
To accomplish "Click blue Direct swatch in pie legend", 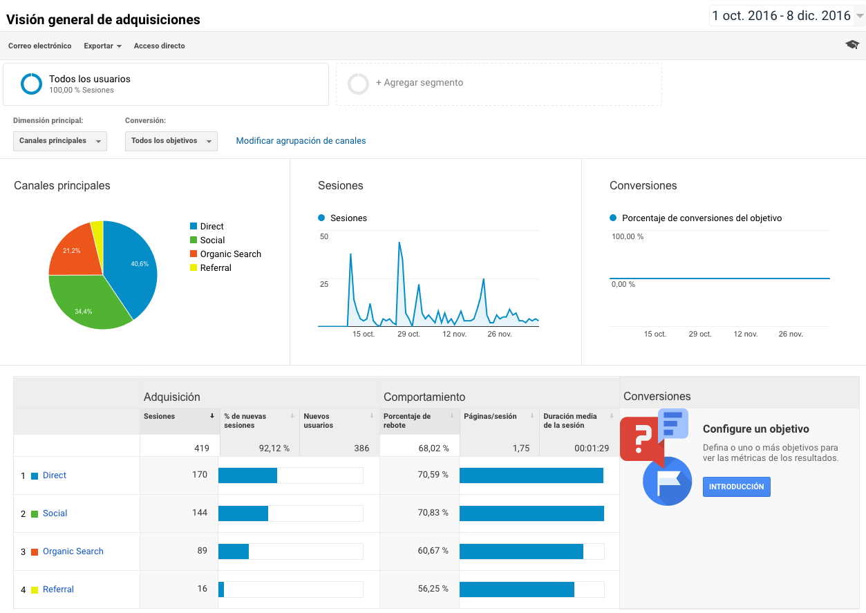I will coord(194,227).
